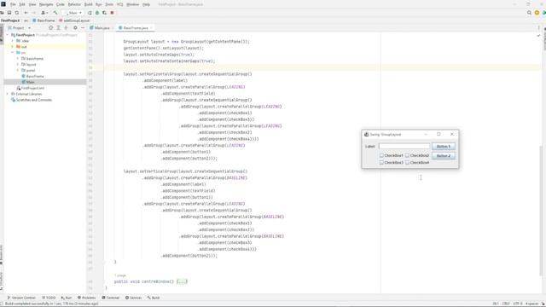Expand the External Libraries node
Viewport: 546px width, 307px height.
click(x=8, y=94)
